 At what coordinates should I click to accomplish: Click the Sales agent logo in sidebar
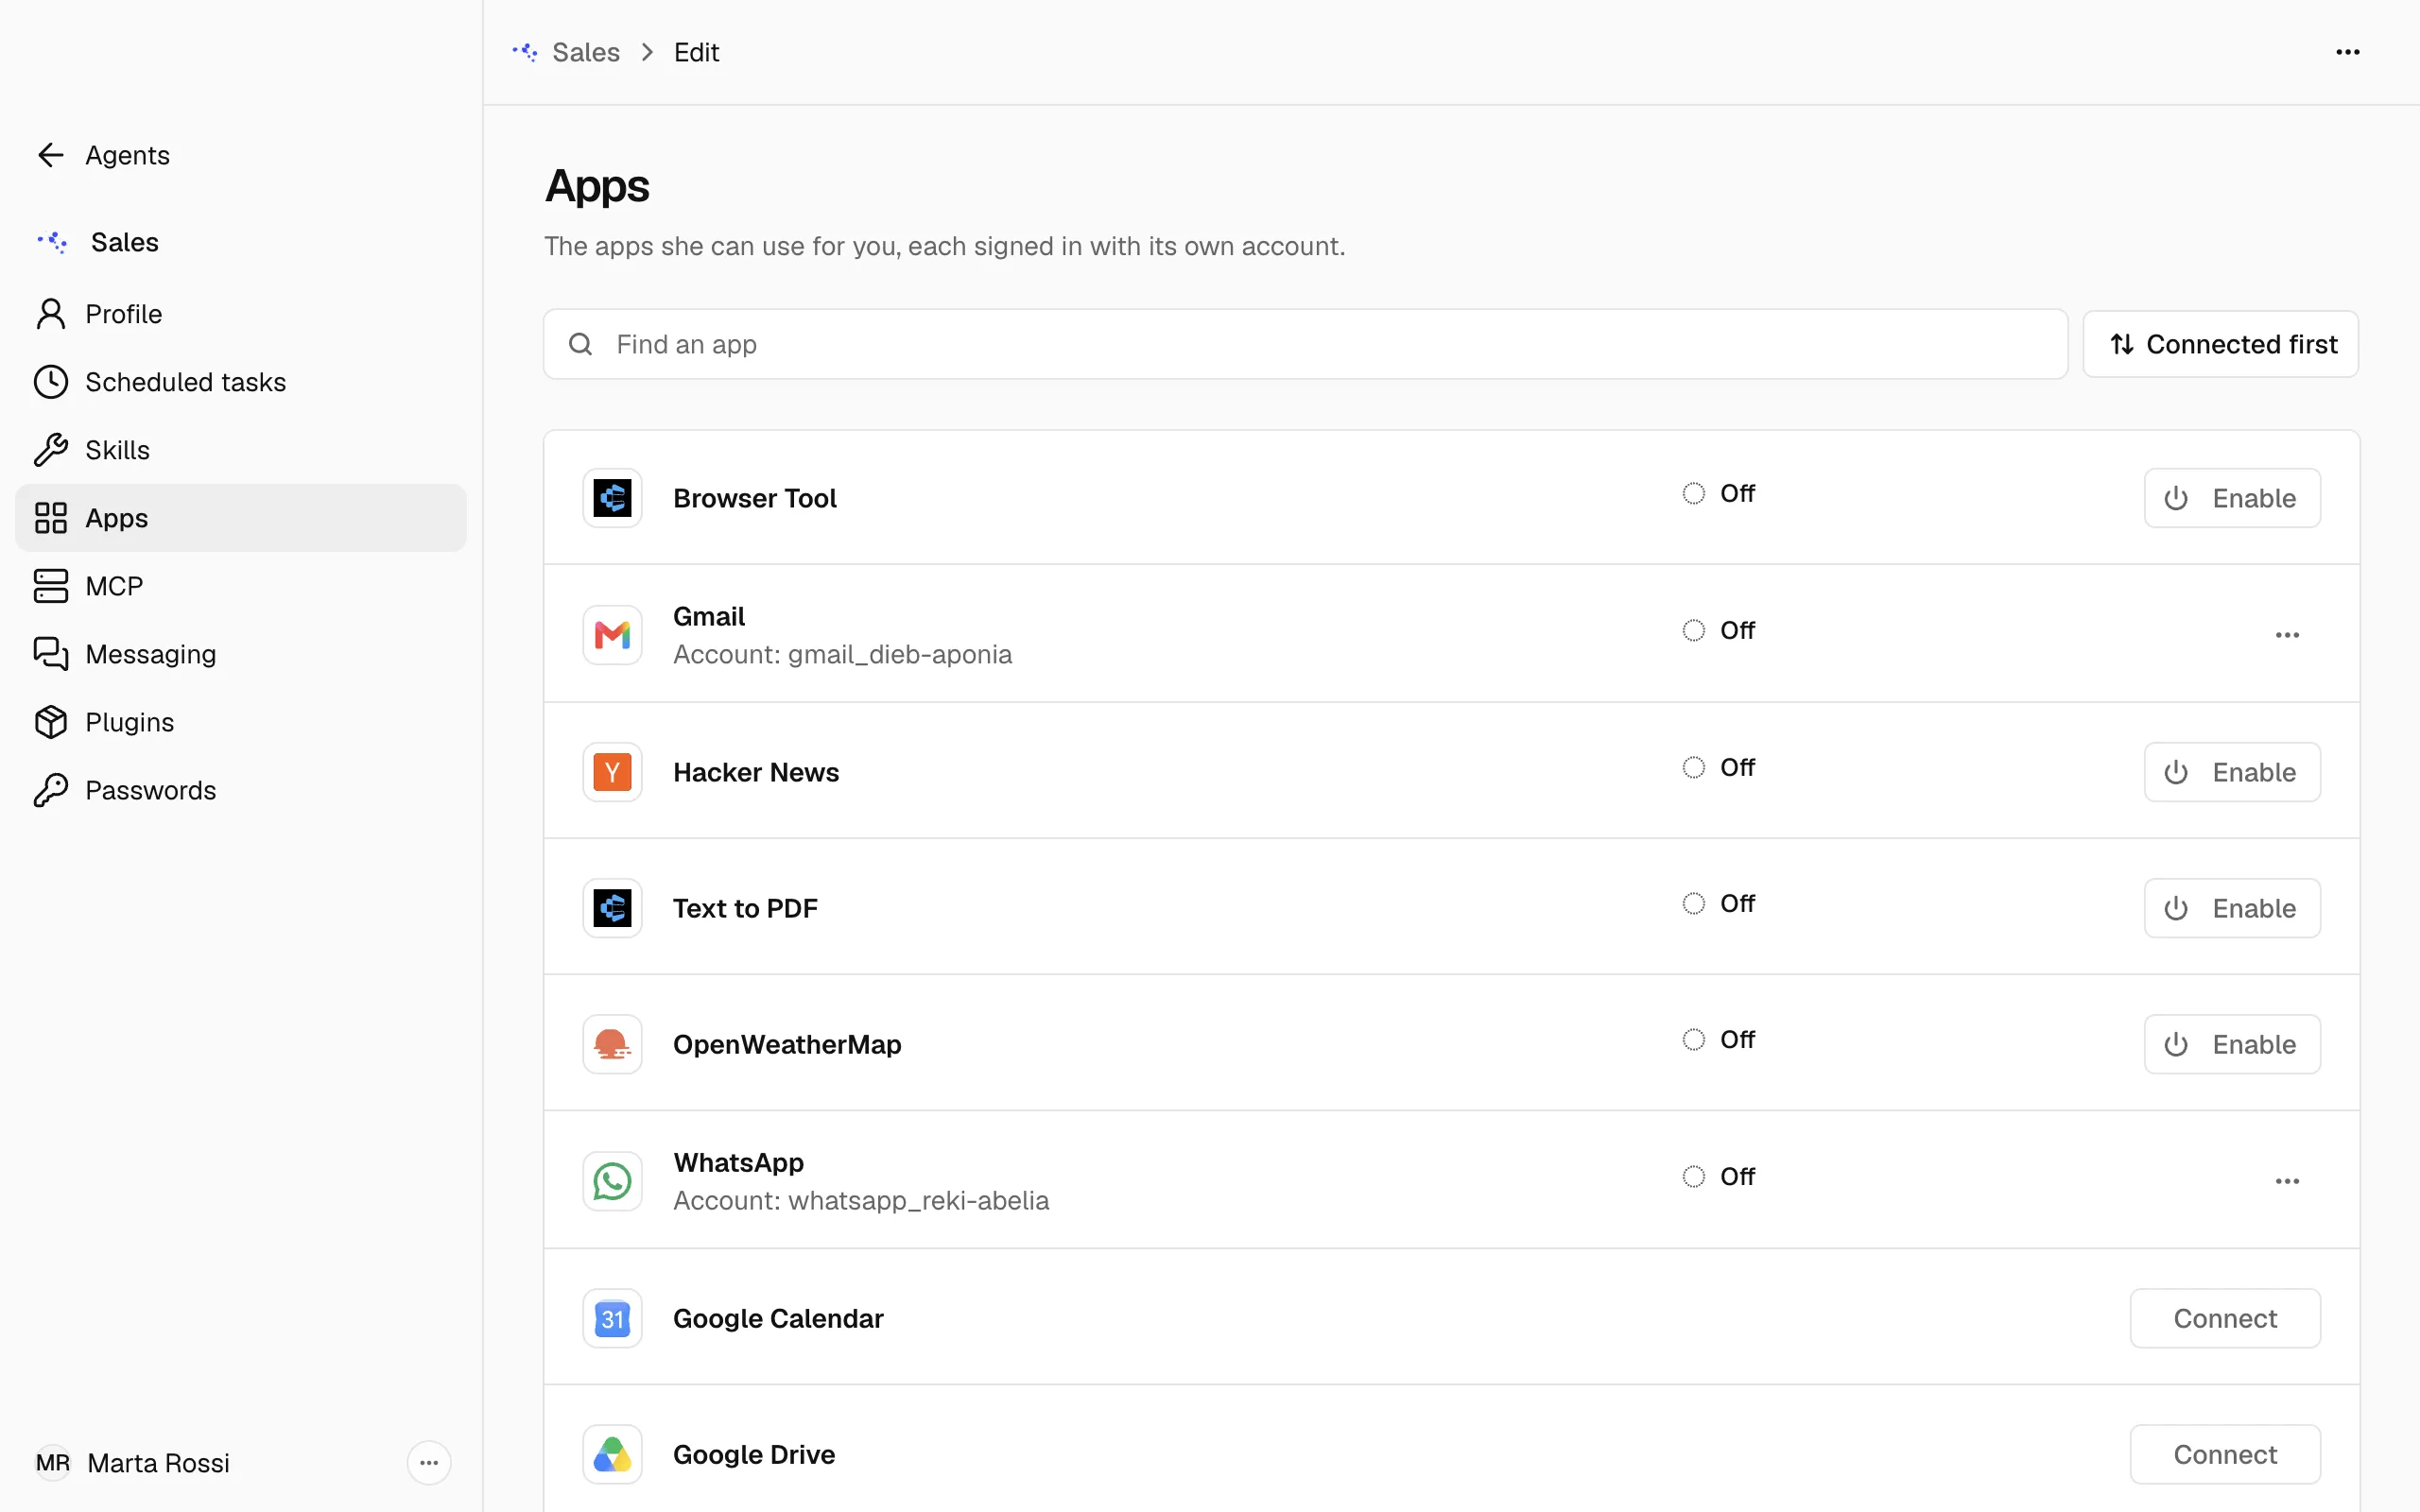coord(52,242)
